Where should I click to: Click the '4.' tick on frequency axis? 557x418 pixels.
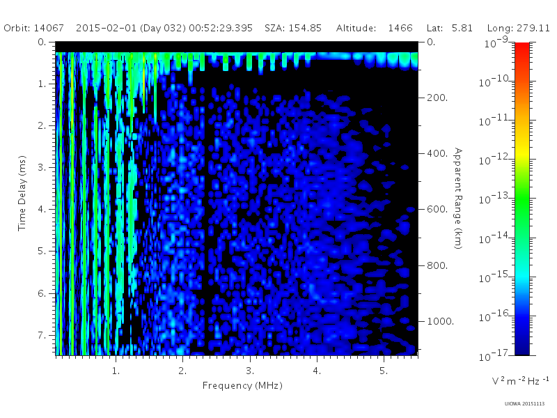[x=317, y=371]
